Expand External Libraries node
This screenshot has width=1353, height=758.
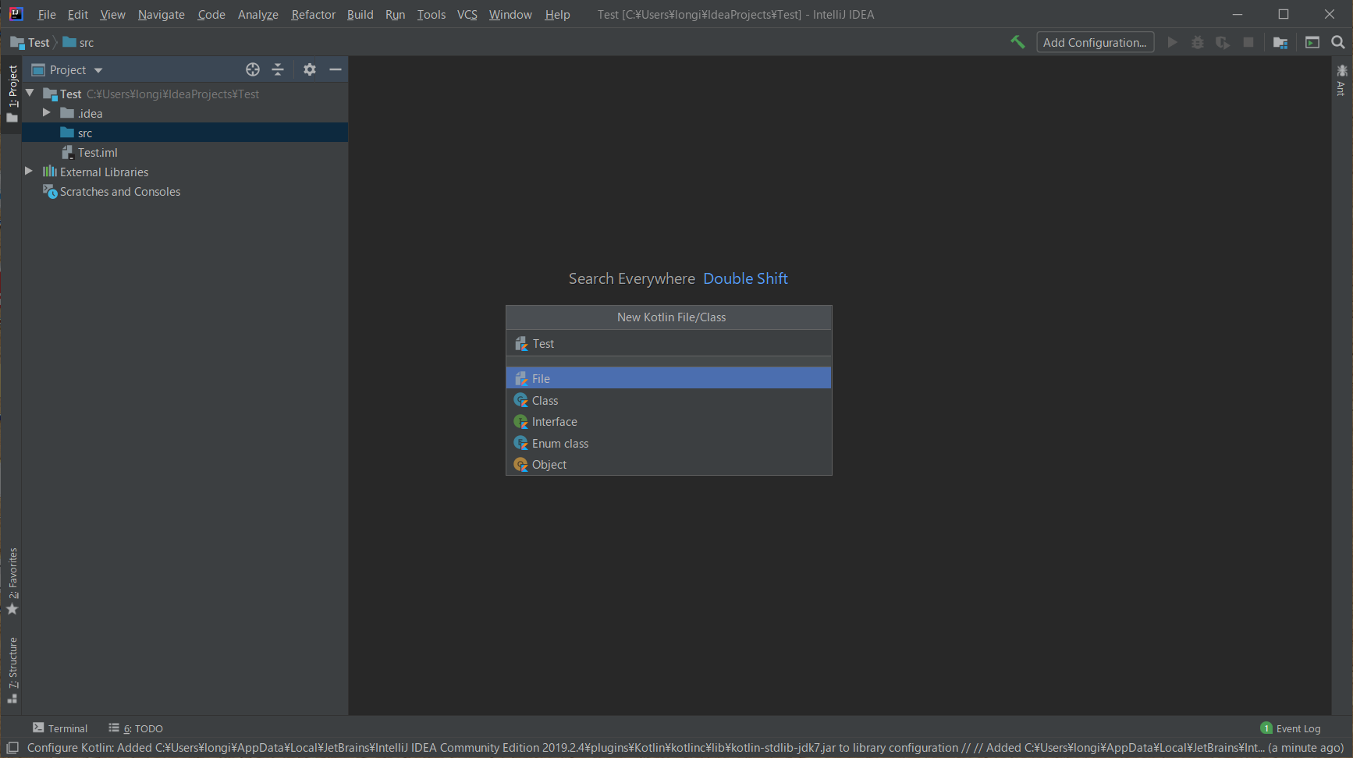29,172
